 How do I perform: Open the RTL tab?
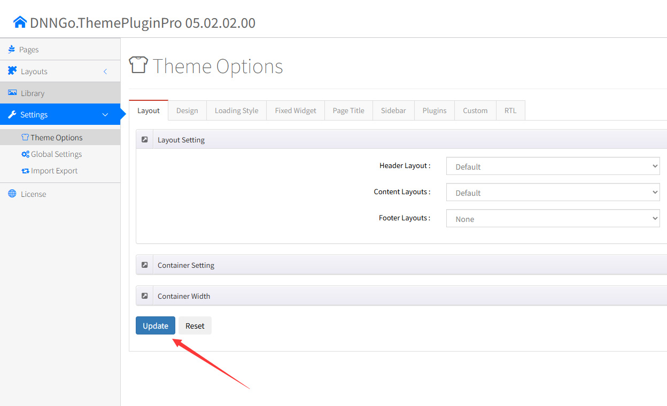(510, 110)
